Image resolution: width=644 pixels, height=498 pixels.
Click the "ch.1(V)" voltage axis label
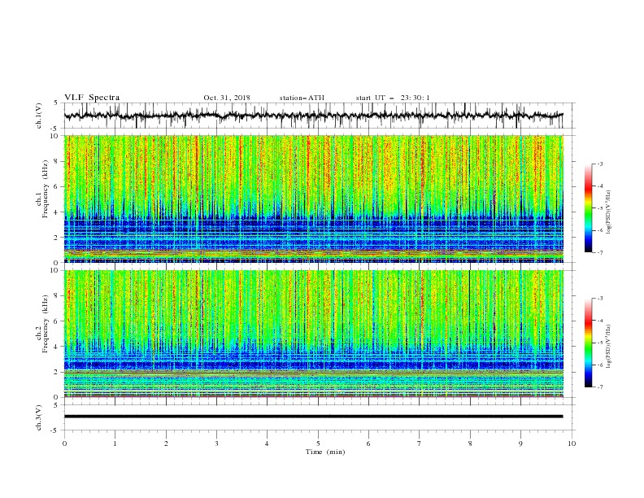(x=39, y=116)
